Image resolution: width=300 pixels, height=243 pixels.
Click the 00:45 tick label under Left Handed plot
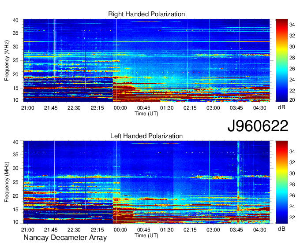click(143, 230)
